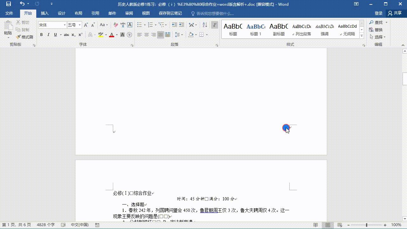Show paragraph formatting marks
The height and width of the screenshot is (229, 407).
(x=214, y=25)
